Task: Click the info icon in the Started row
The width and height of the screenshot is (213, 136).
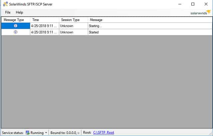Action: 16,32
